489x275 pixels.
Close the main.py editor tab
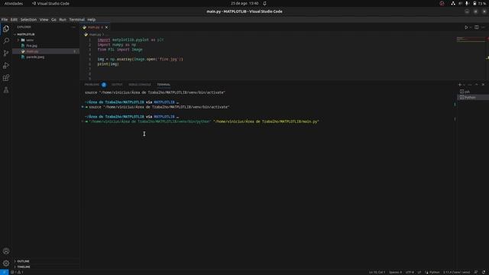tap(106, 27)
